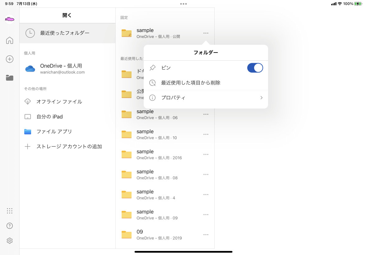Open more options for sample 2016 folder
The height and width of the screenshot is (255, 367).
pos(206,155)
